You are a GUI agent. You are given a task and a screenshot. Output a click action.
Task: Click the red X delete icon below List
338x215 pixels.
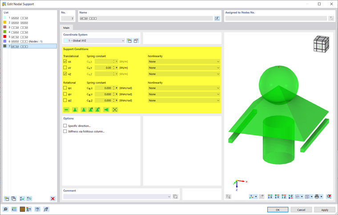pos(52,199)
